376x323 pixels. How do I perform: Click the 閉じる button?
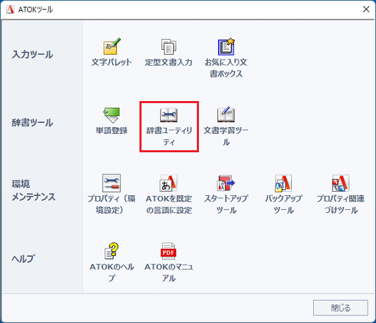pos(340,308)
